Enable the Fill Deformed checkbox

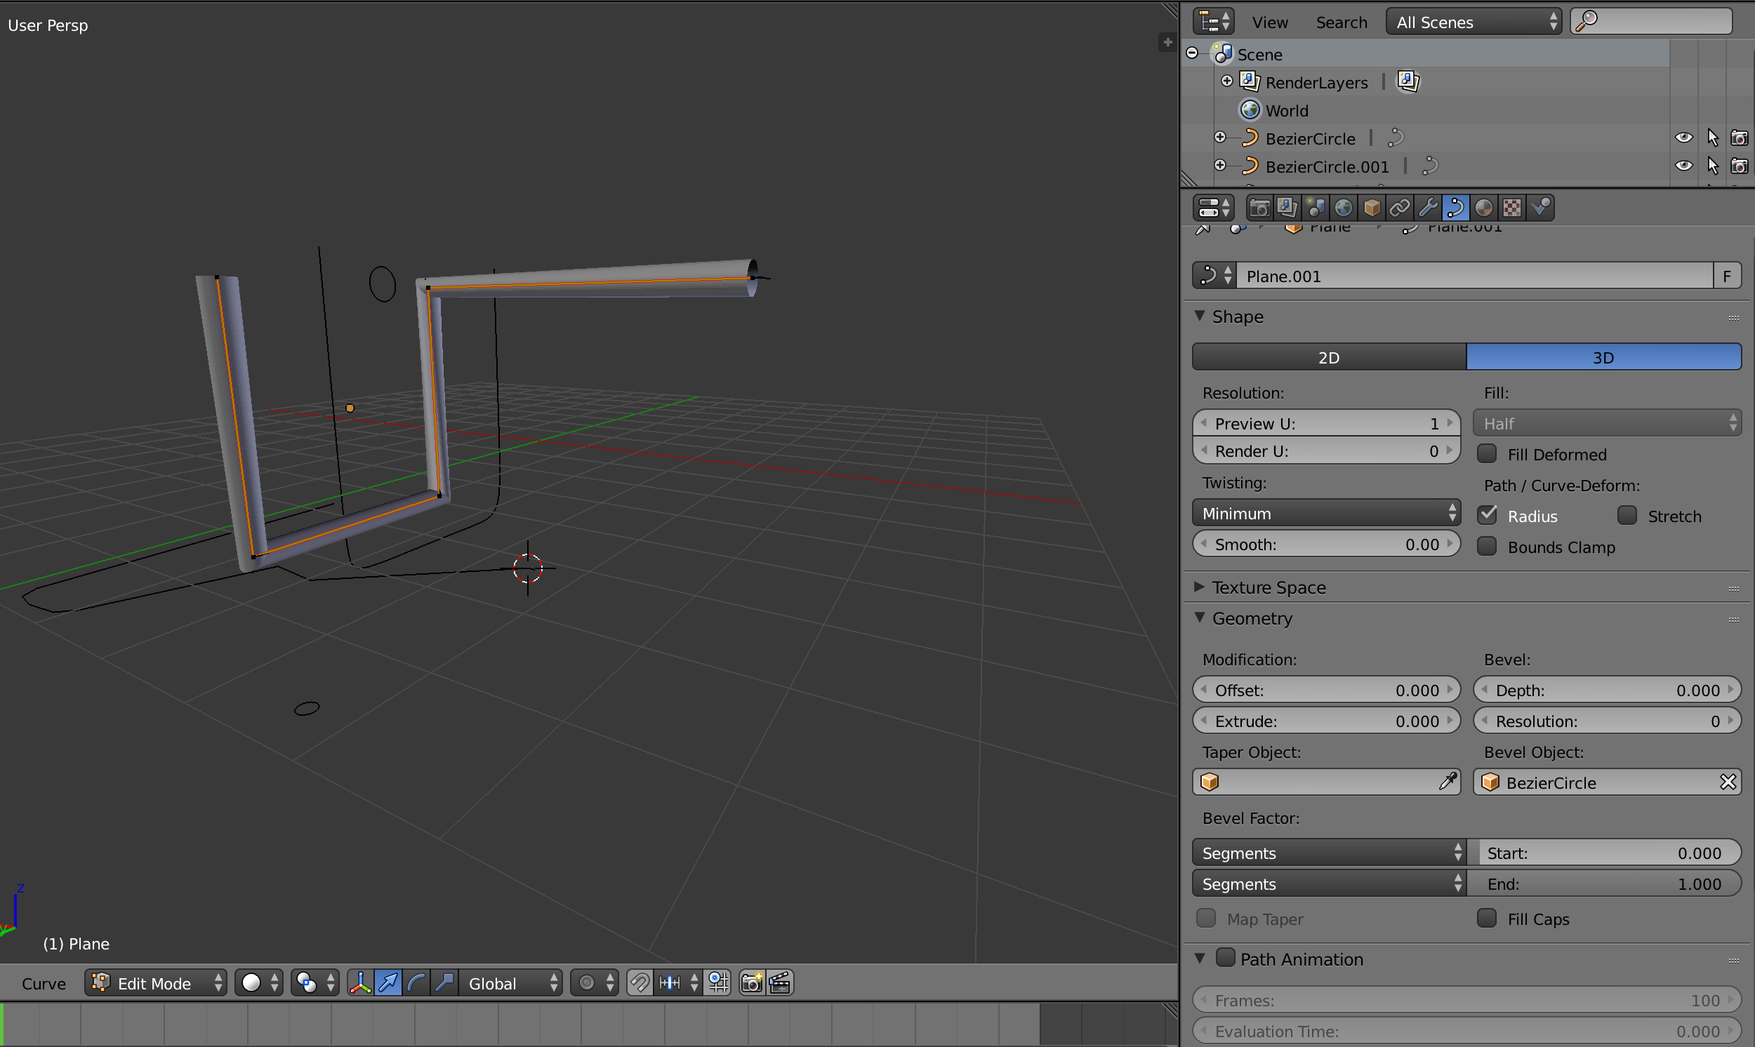point(1487,453)
